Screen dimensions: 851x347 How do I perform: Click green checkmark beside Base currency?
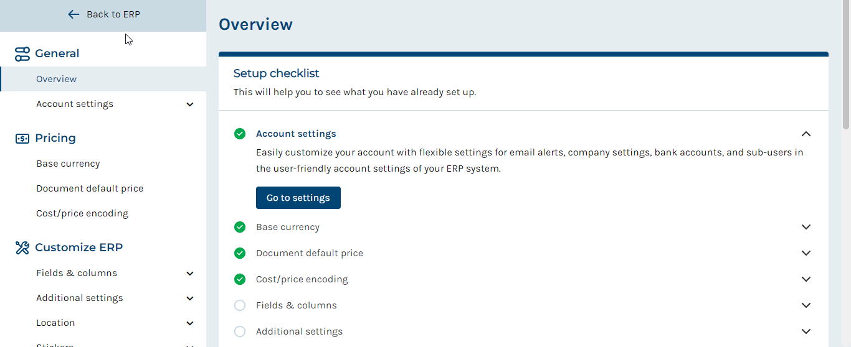pos(240,227)
